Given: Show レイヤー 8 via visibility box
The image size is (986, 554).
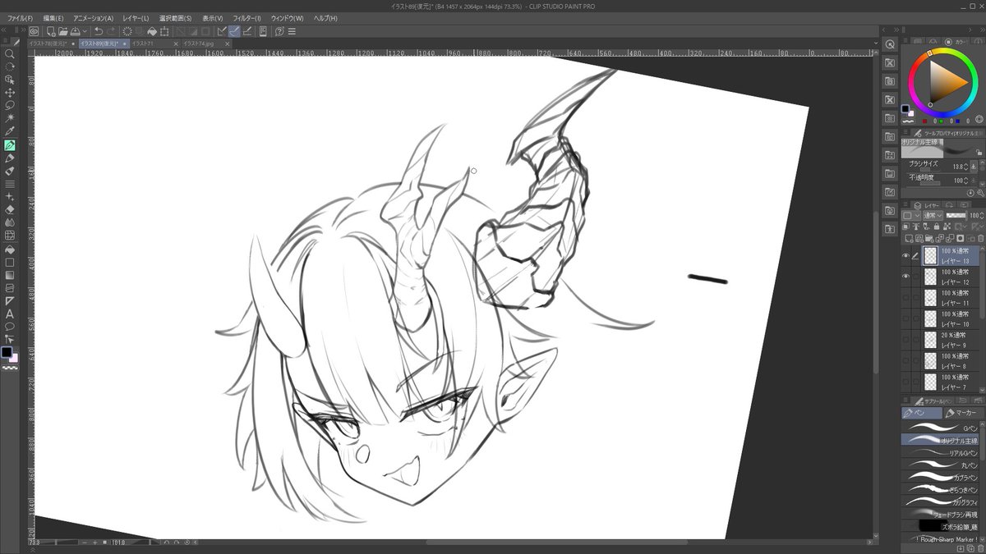Looking at the screenshot, I should [906, 362].
